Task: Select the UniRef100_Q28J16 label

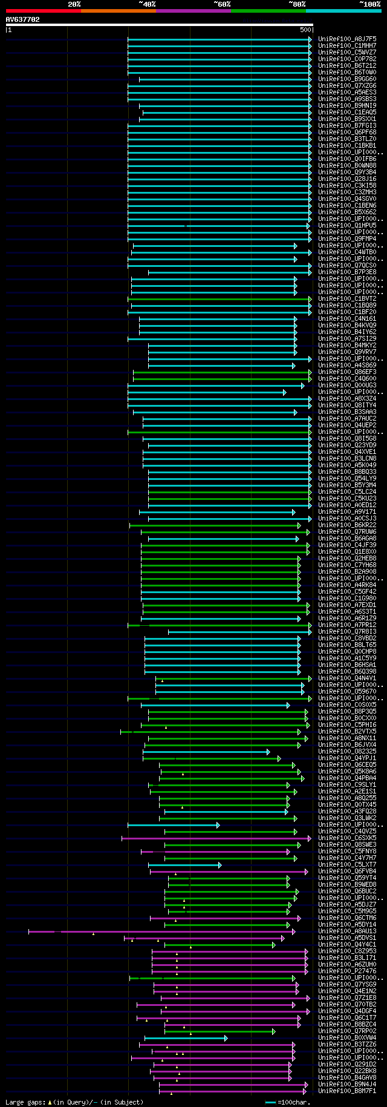Action: tap(347, 179)
